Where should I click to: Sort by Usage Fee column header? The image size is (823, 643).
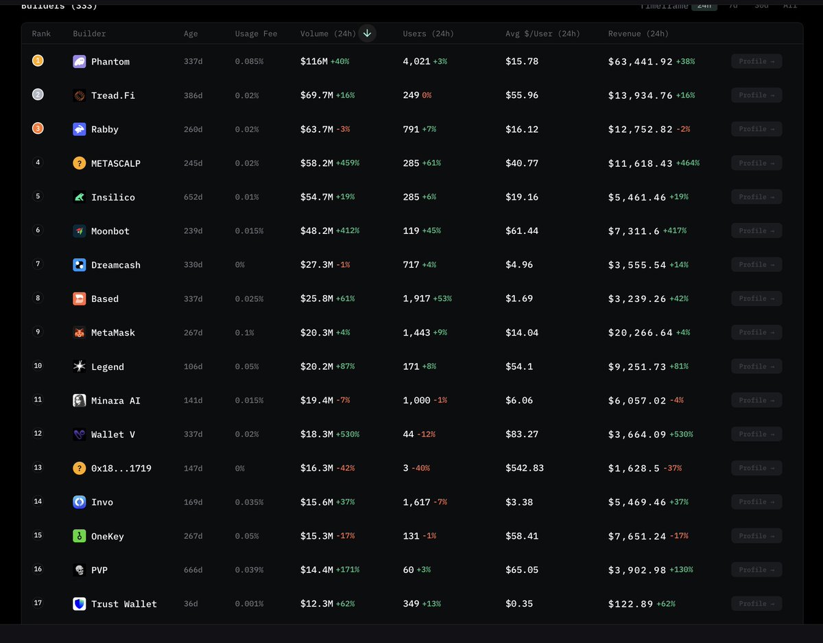pos(256,34)
